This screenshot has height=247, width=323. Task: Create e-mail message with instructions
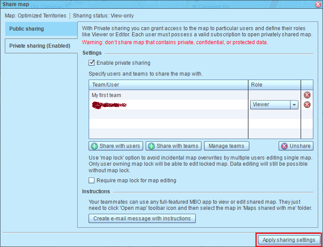[x=142, y=219]
